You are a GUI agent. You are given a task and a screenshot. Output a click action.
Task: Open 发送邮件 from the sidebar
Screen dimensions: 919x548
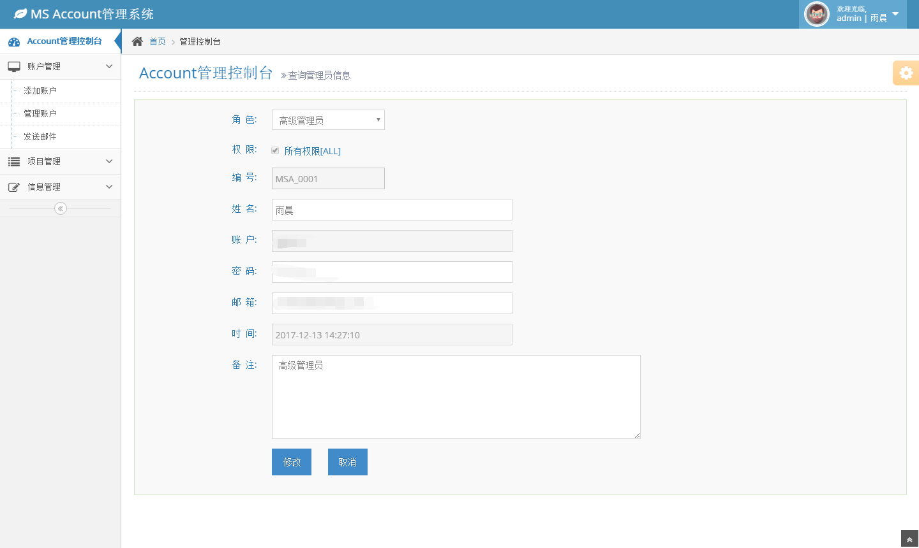point(40,136)
